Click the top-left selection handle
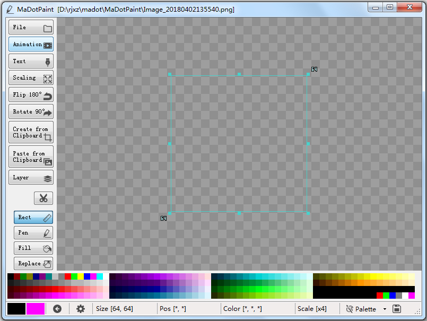427x321 pixels. [x=170, y=74]
